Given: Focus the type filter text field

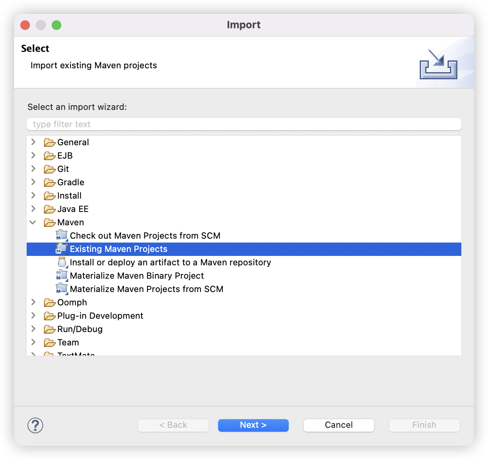Looking at the screenshot, I should point(244,124).
